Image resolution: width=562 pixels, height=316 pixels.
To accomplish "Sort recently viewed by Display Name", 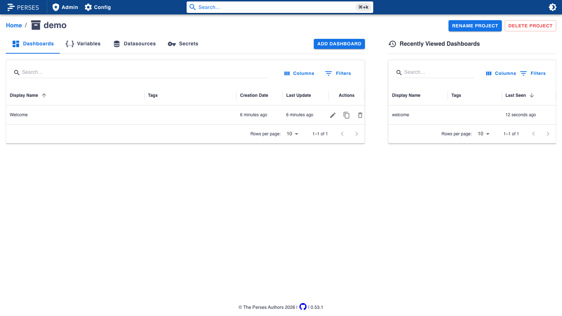I will click(406, 95).
